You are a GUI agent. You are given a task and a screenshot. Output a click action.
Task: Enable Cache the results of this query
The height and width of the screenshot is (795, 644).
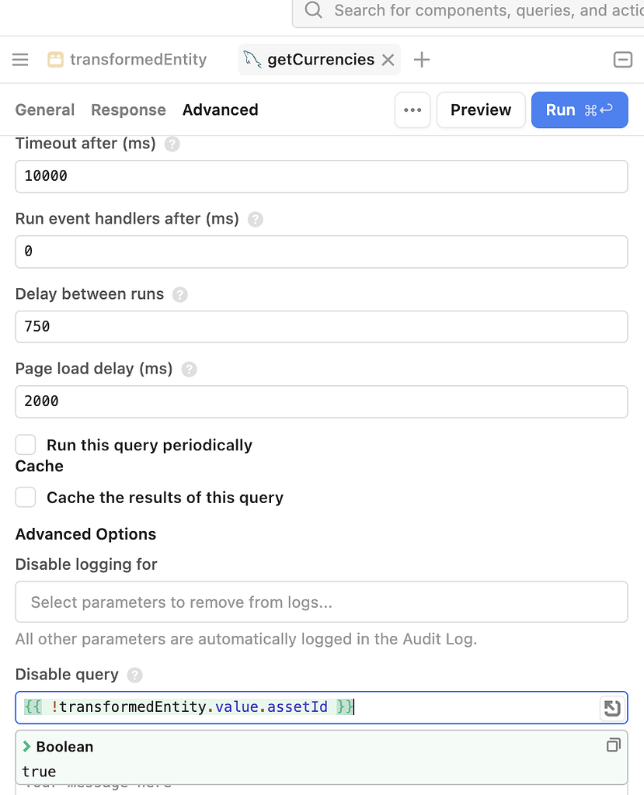(x=26, y=498)
